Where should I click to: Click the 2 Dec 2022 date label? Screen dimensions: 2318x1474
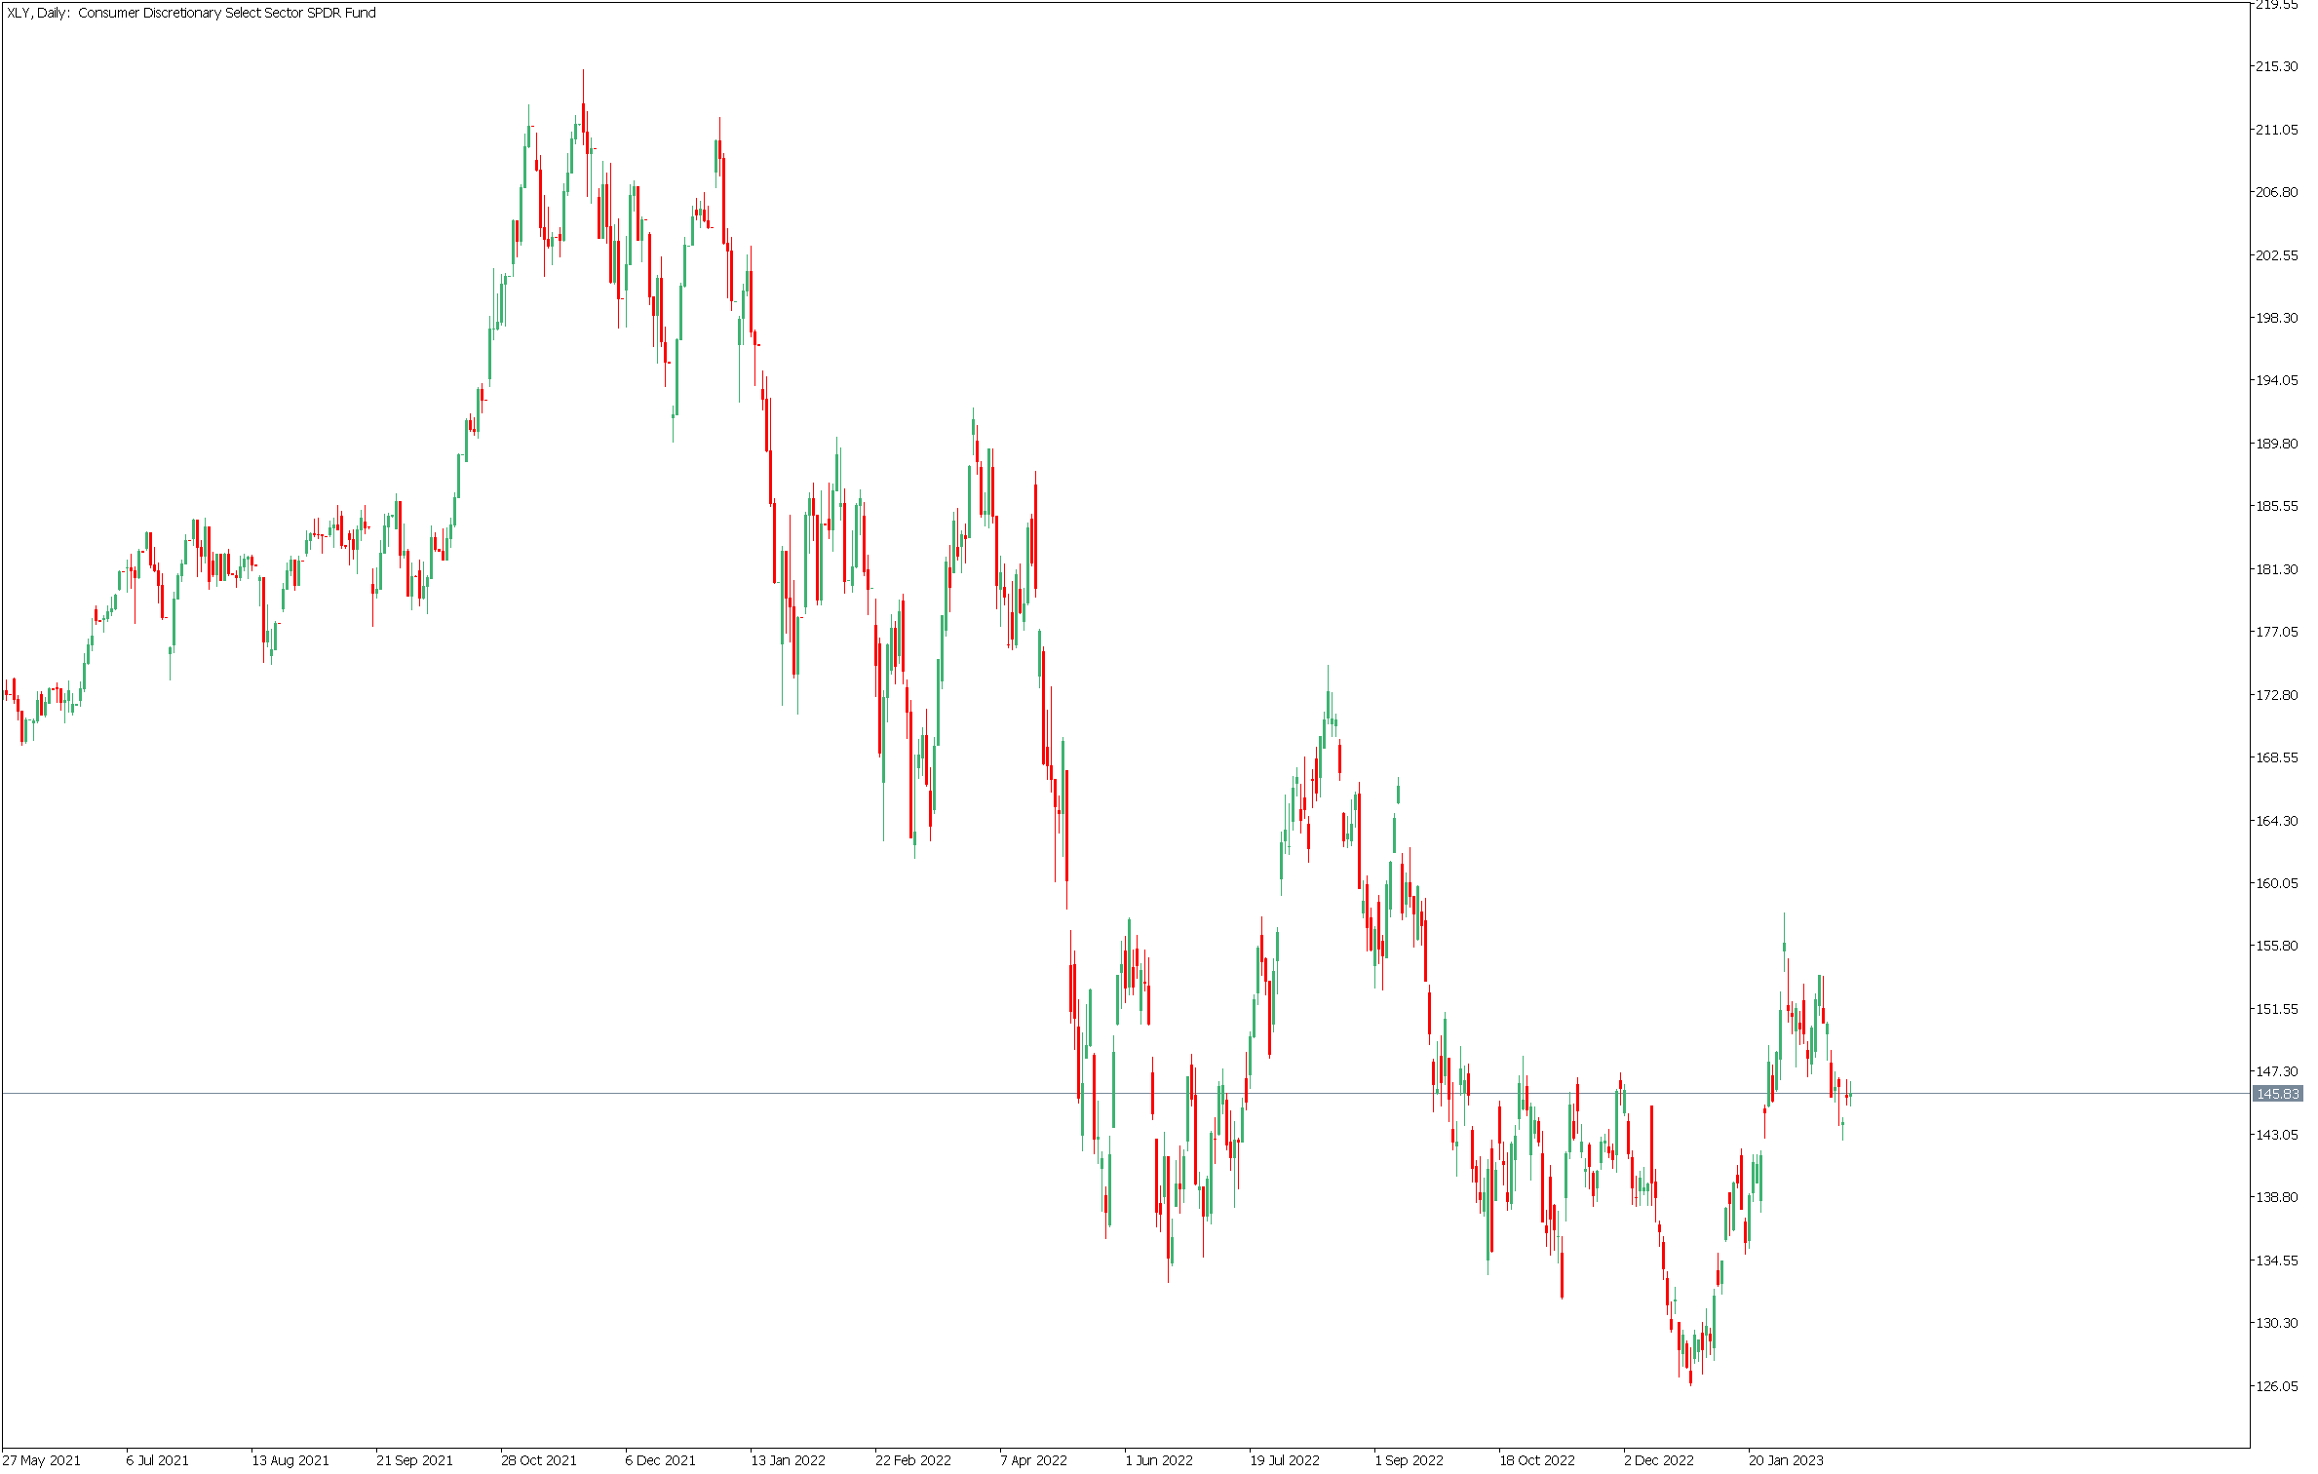coord(1659,1460)
